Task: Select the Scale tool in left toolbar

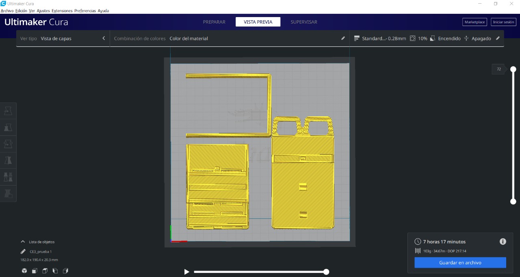Action: 8,127
